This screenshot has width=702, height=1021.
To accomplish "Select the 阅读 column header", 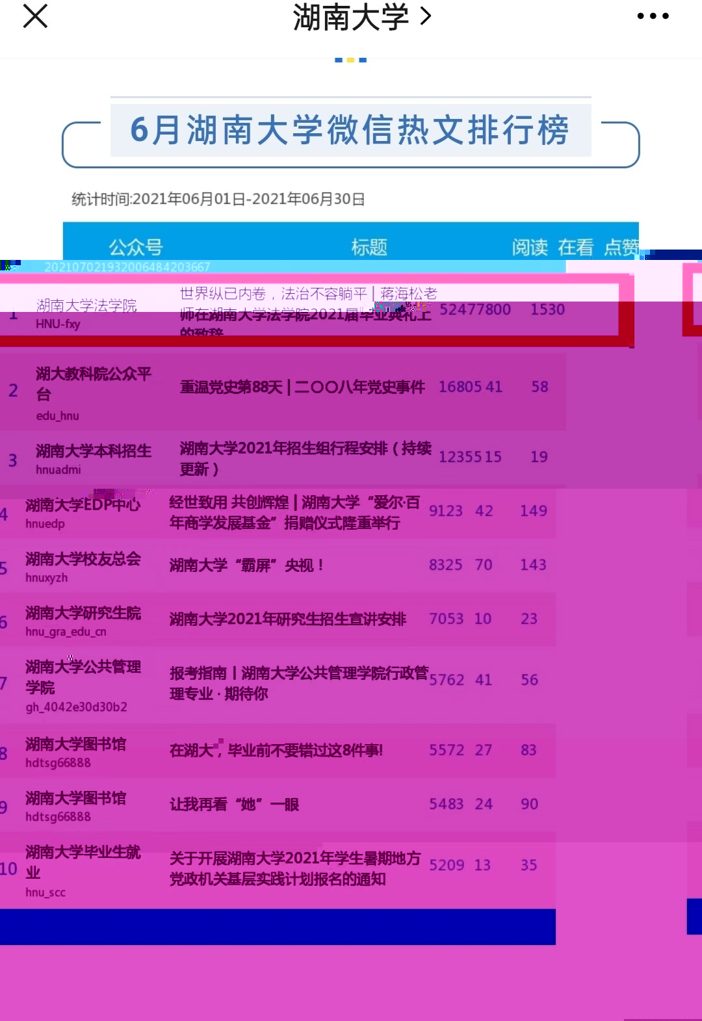I will pos(530,247).
